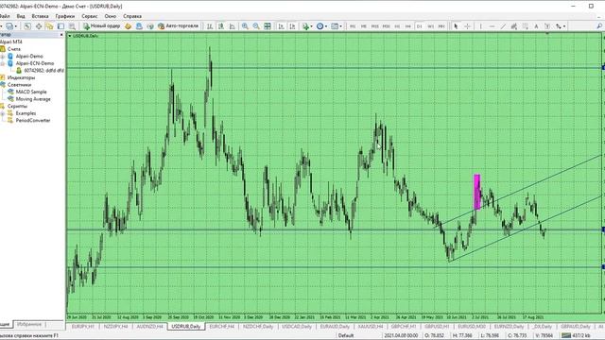Screen dimensions: 605x340
Task: Open the MetaEditor diamond icon
Action: click(x=128, y=26)
